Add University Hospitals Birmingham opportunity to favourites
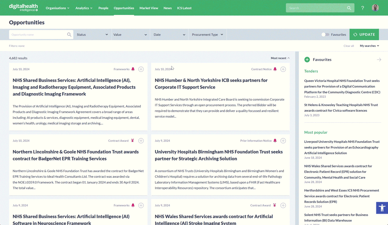This screenshot has width=388, height=225. tap(283, 141)
